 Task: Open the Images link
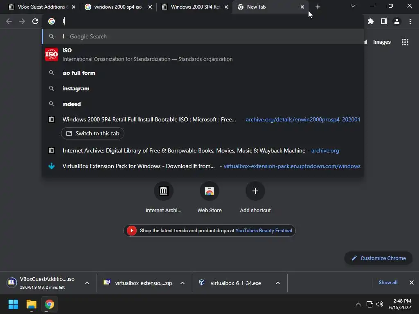click(x=382, y=42)
